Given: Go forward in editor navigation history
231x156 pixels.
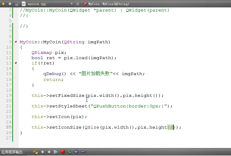Looking at the screenshot, I should click(10, 4).
